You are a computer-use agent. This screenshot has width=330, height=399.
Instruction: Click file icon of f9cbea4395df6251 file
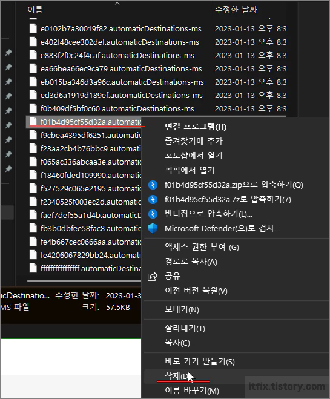point(33,135)
